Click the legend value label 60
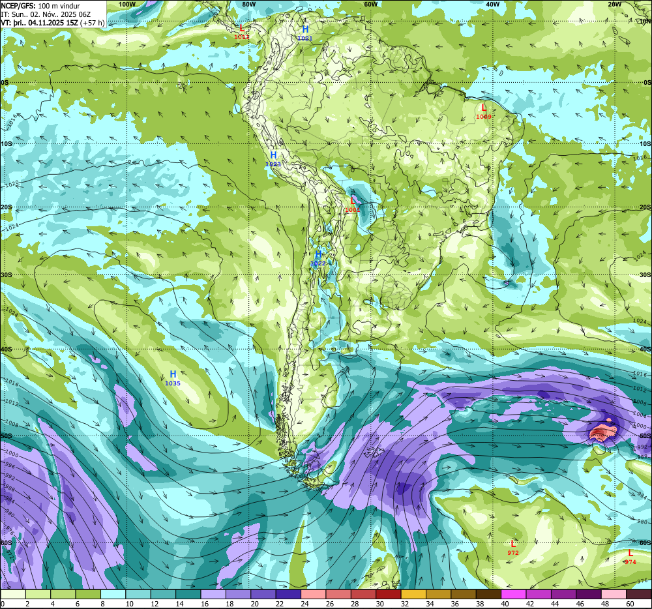Viewport: 652px width, 609px height. [x=630, y=604]
